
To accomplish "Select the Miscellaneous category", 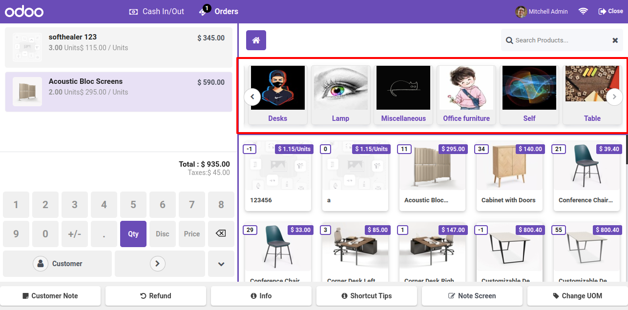I will (403, 95).
